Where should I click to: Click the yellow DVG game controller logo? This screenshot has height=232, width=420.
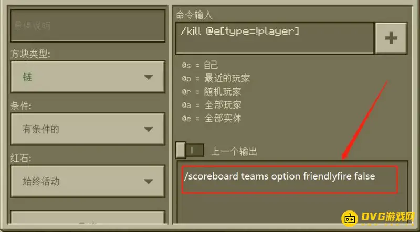coord(350,218)
